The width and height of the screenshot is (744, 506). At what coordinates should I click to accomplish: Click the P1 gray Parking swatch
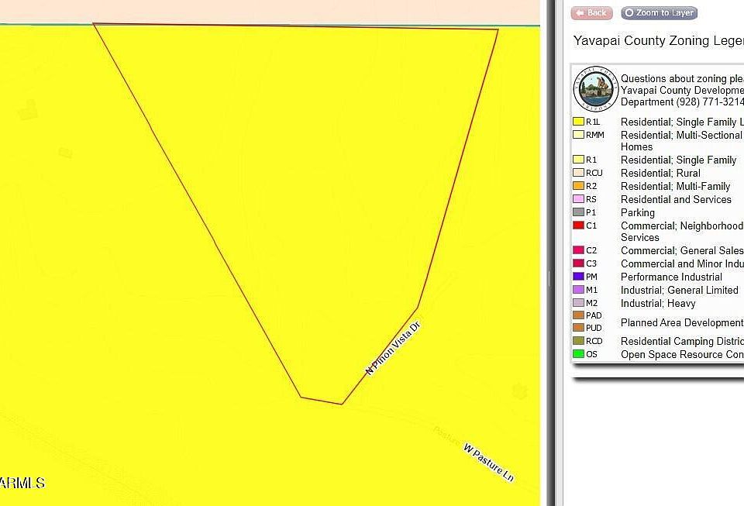[578, 212]
